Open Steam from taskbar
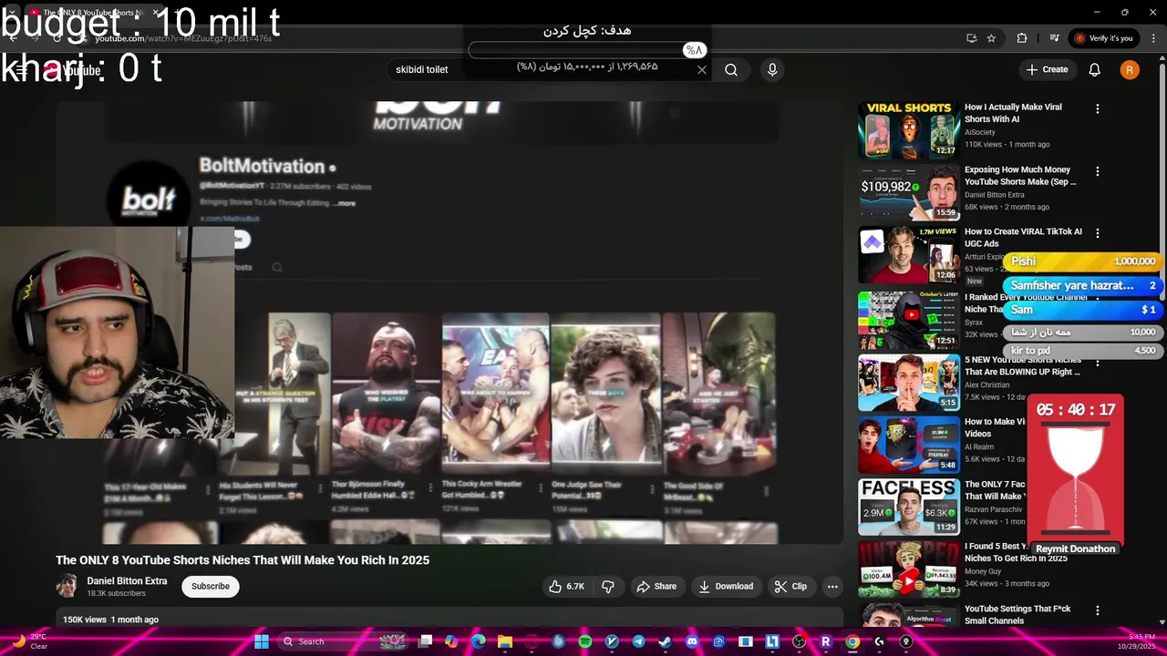The height and width of the screenshot is (656, 1167). click(665, 641)
